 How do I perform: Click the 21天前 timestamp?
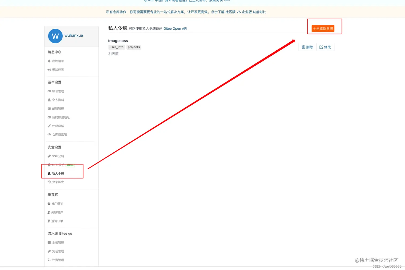coord(113,54)
